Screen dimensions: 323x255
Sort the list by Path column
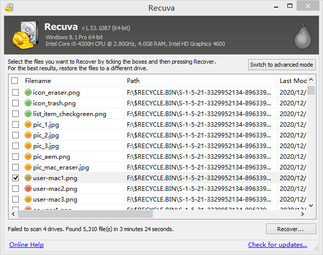pyautogui.click(x=199, y=81)
